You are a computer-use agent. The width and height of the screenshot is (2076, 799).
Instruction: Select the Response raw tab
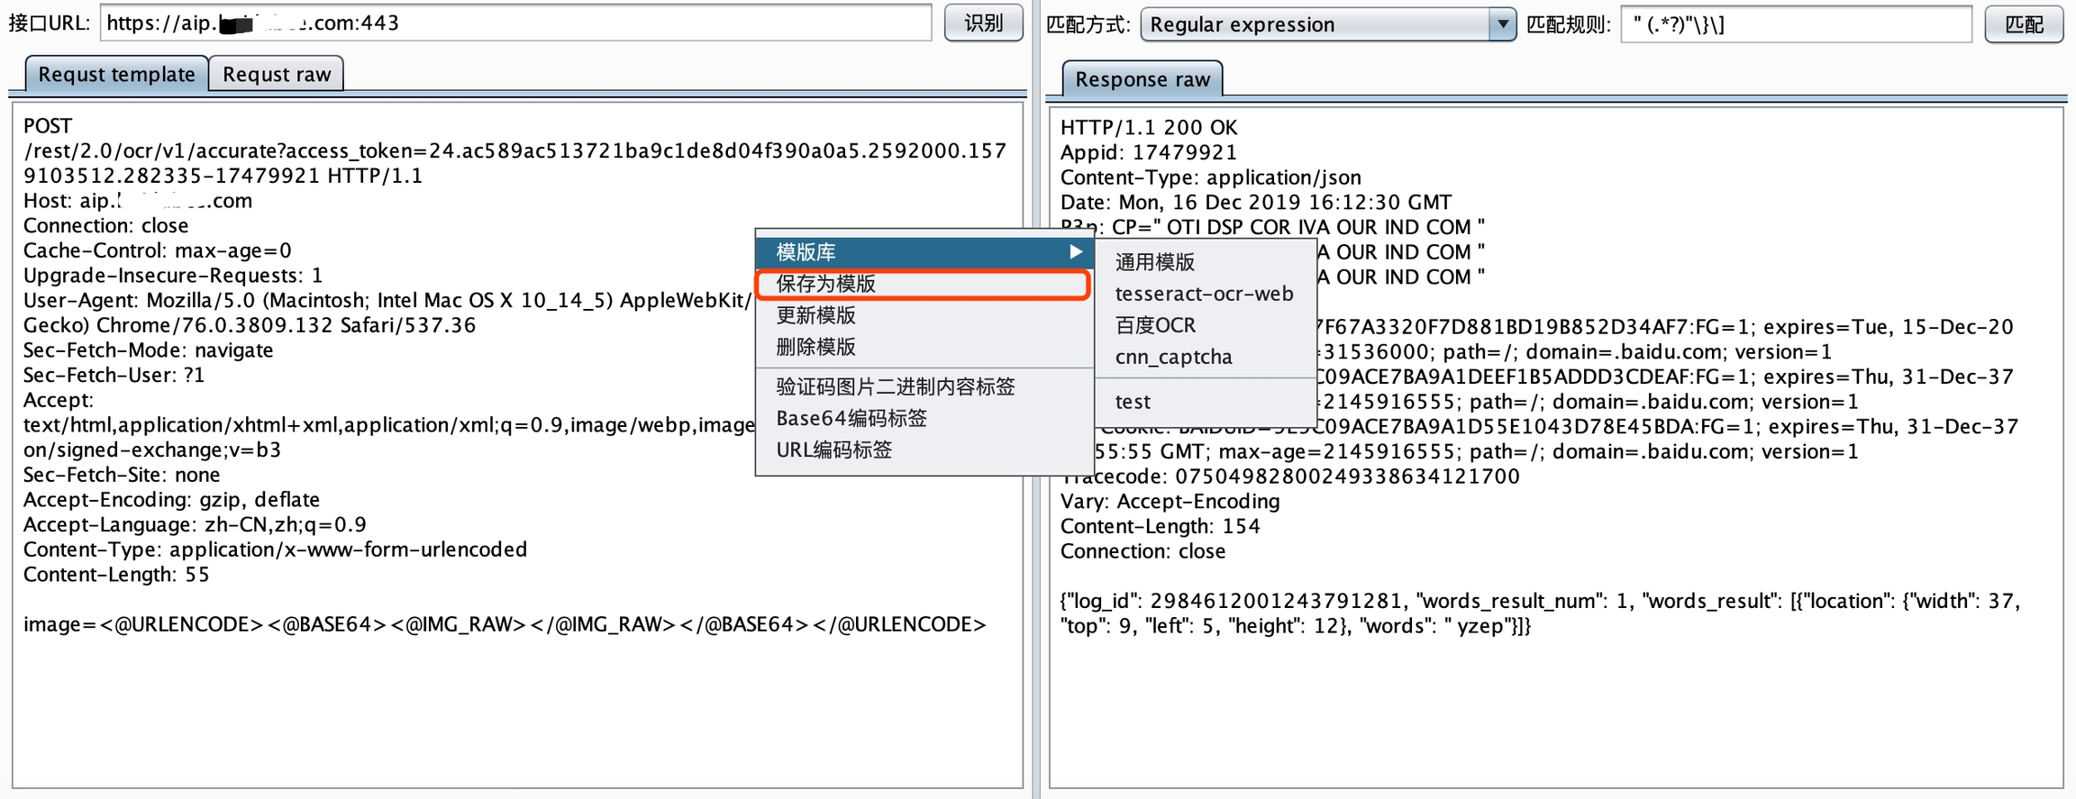[x=1142, y=79]
